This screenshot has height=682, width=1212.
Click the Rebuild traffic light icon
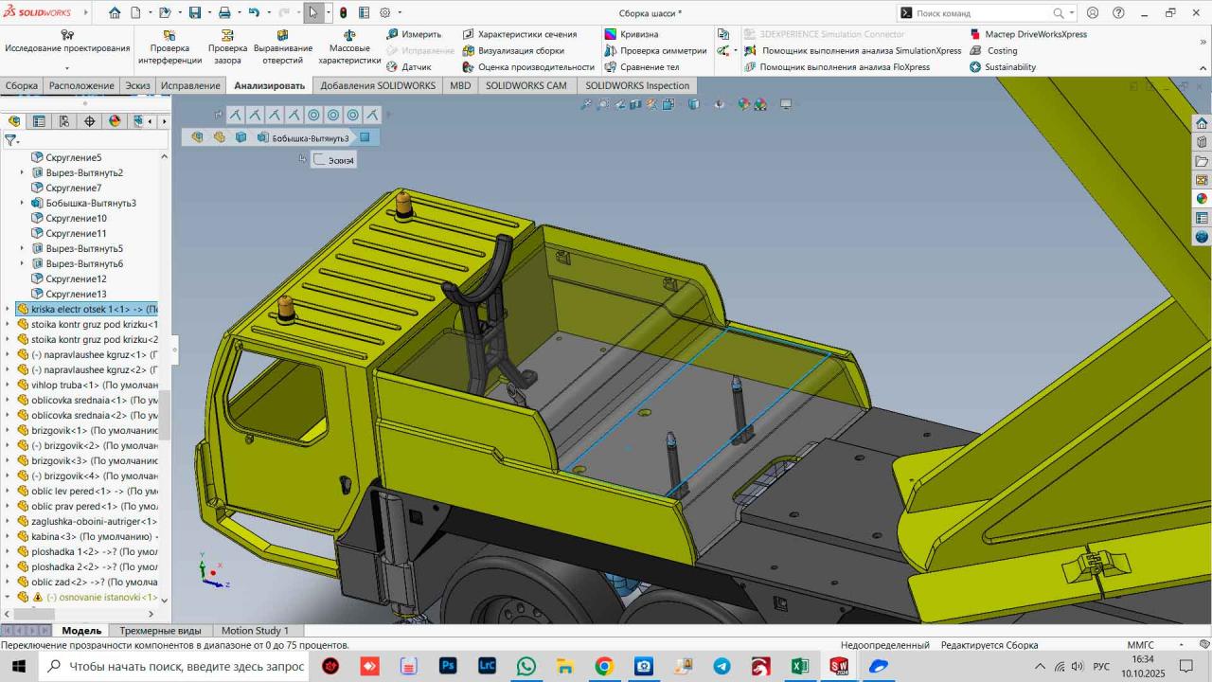(343, 13)
